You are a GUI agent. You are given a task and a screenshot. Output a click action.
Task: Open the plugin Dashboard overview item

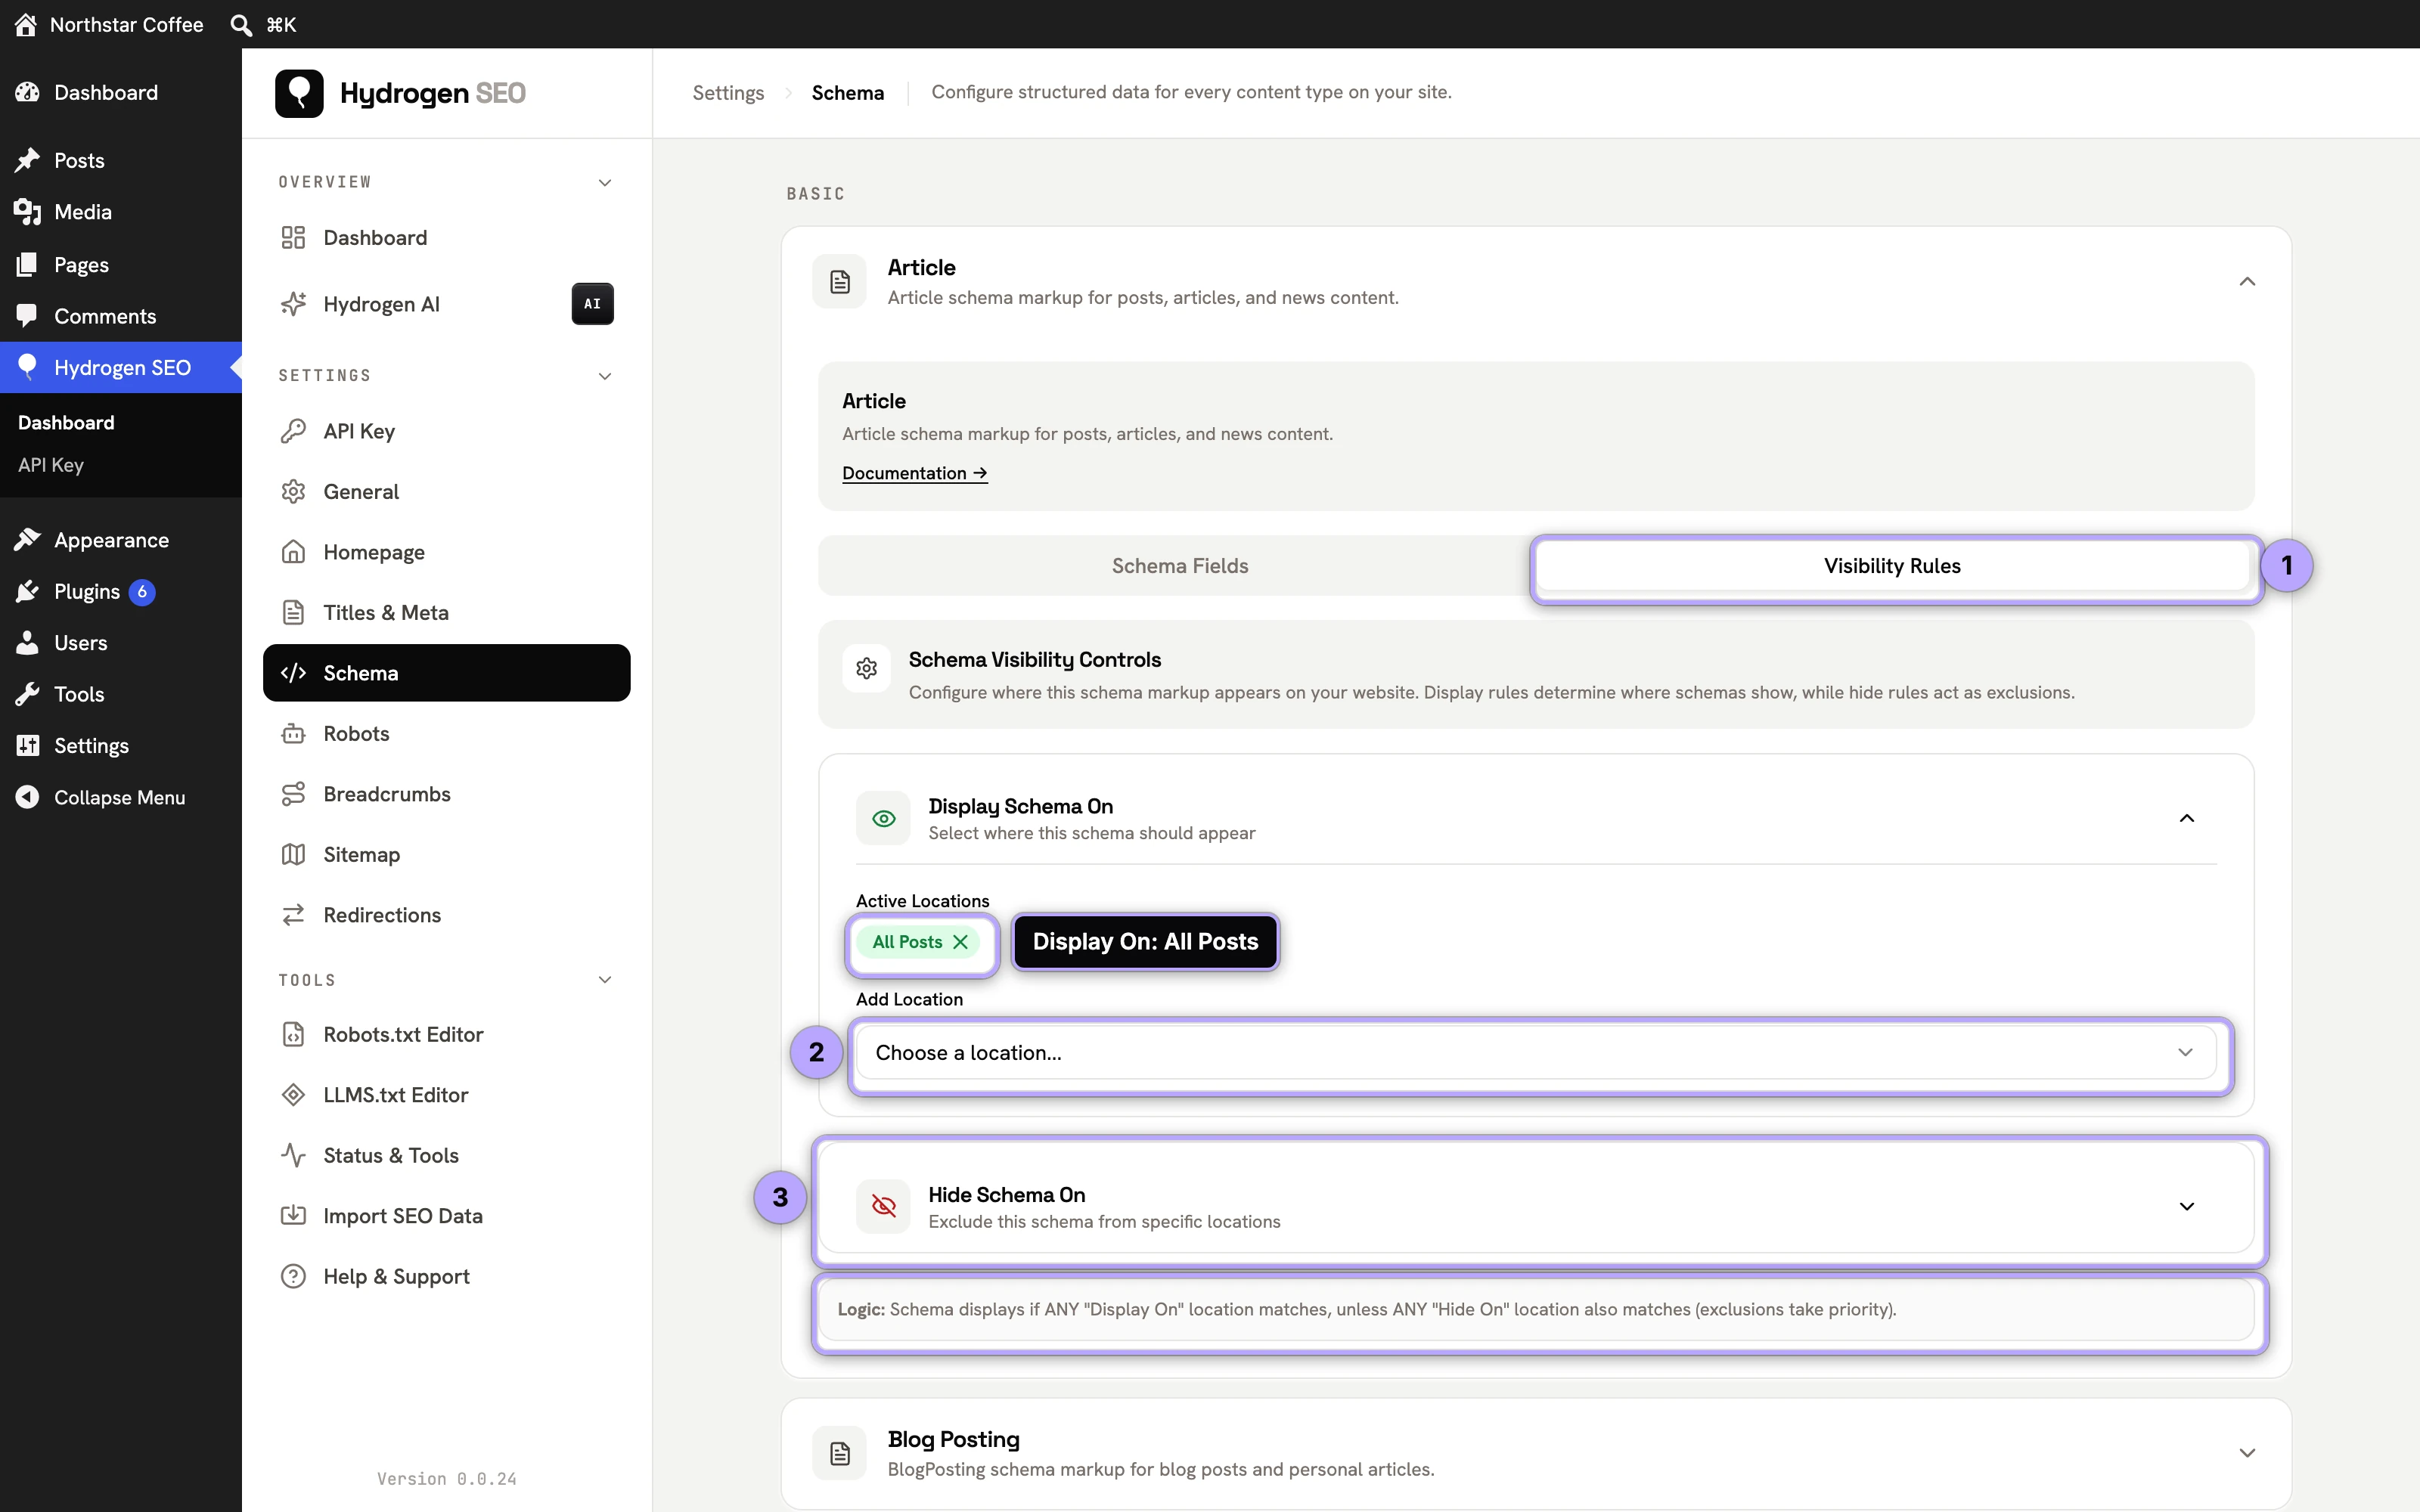[x=447, y=238]
